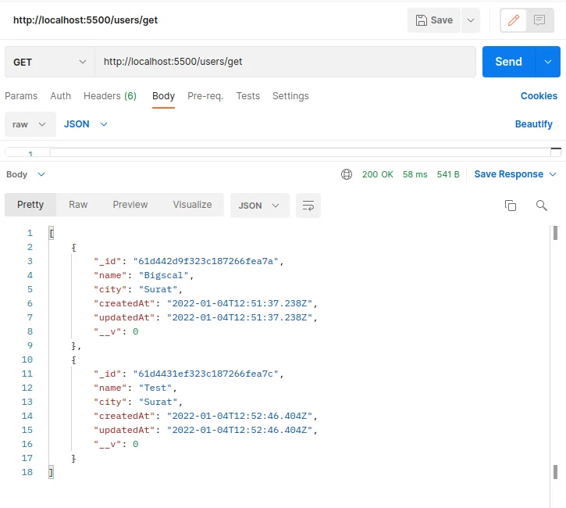
Task: Open the Cookies link
Action: (x=539, y=96)
